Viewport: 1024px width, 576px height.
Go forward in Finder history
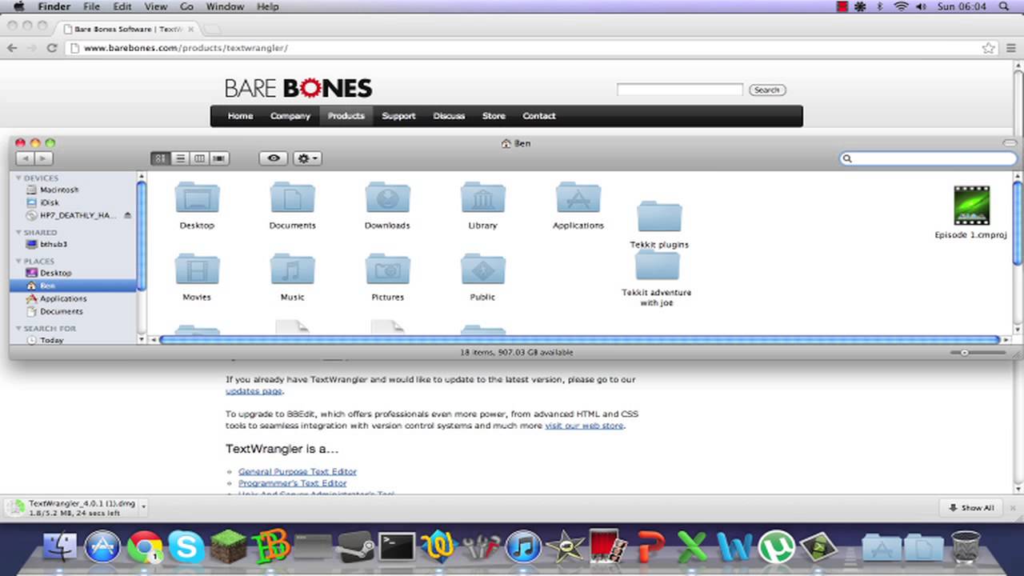(x=44, y=158)
